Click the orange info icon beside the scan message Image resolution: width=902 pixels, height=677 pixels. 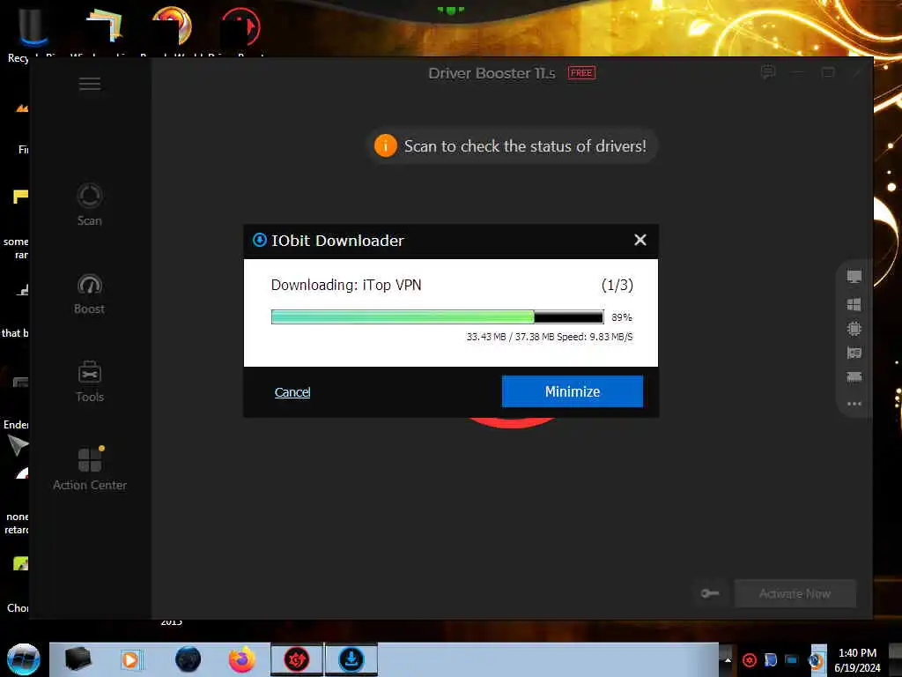(x=385, y=145)
